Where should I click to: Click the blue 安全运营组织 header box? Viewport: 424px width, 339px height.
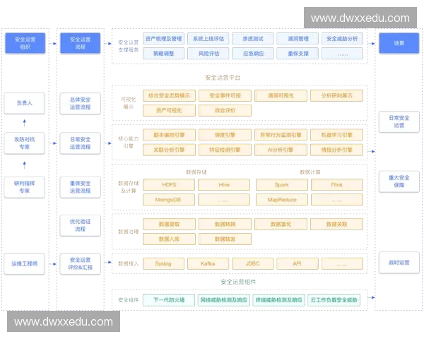coord(25,43)
